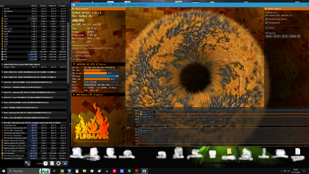The height and width of the screenshot is (174, 309).
Task: Click the Maksimum column header
Action: click(x=53, y=6)
